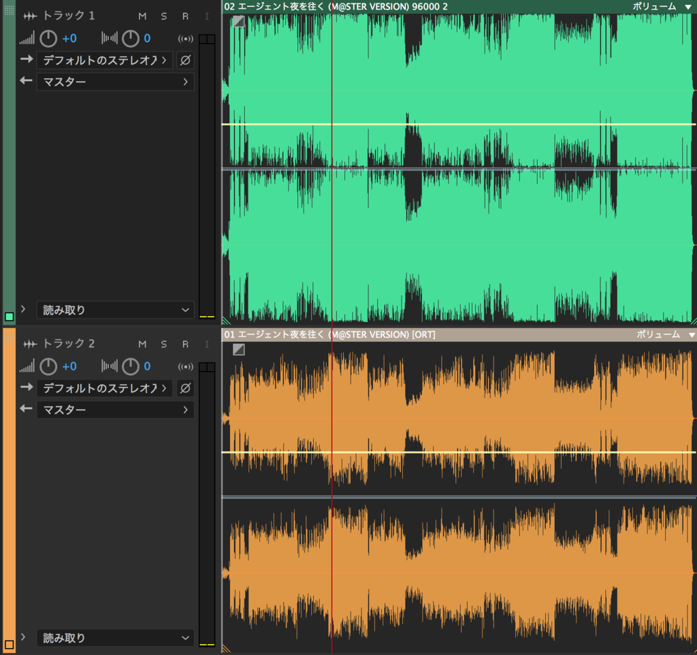Open Track 2 clip ボリューム envelope menu

[664, 334]
